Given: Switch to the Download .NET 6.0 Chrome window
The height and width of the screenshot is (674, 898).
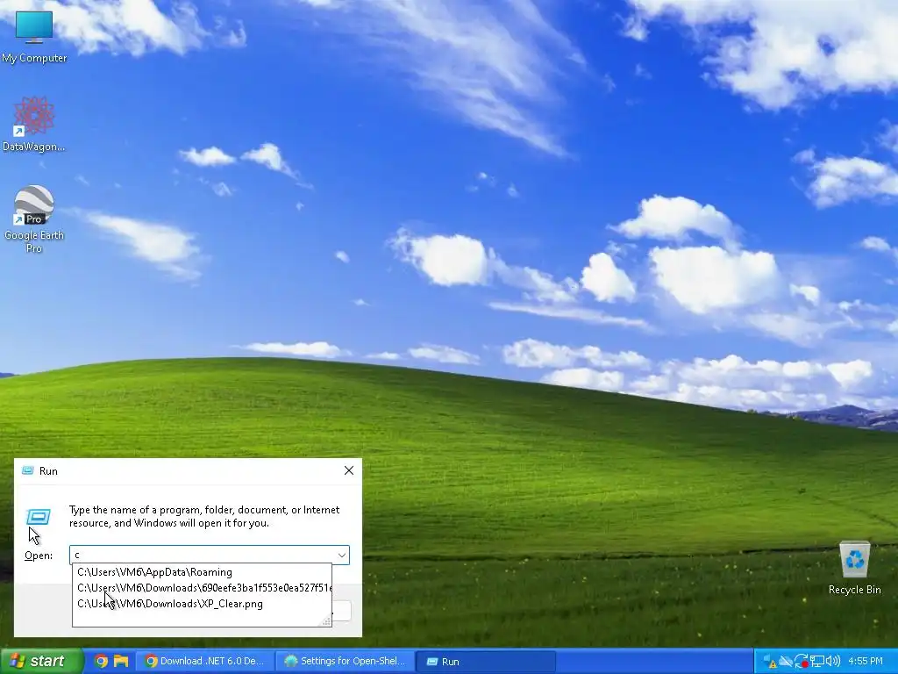Looking at the screenshot, I should coord(205,662).
